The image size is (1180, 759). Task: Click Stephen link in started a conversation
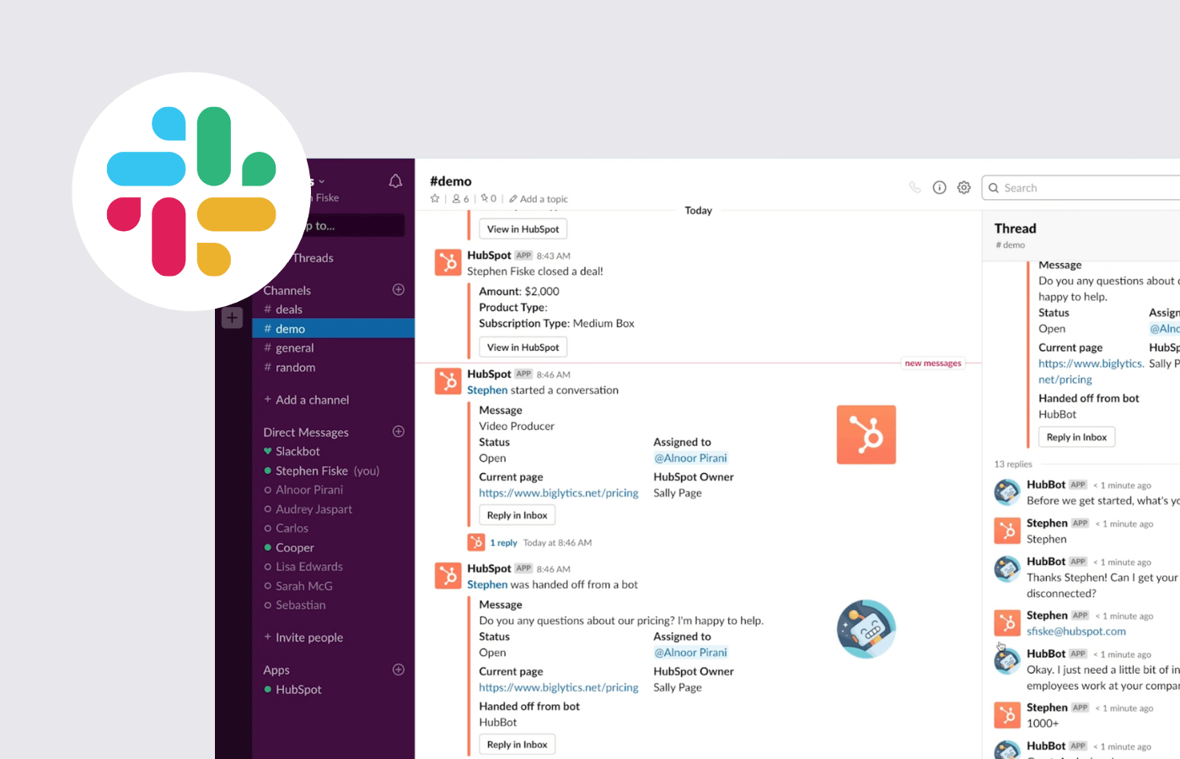pos(487,390)
